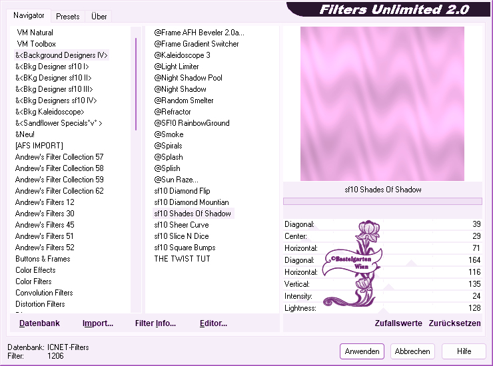Adjust the Horizontal slider valued 116
The width and height of the screenshot is (493, 366).
click(382, 272)
